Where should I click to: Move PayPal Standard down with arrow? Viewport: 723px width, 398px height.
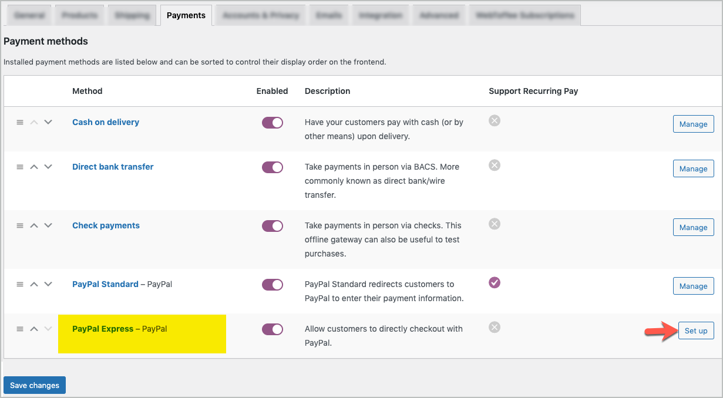48,284
